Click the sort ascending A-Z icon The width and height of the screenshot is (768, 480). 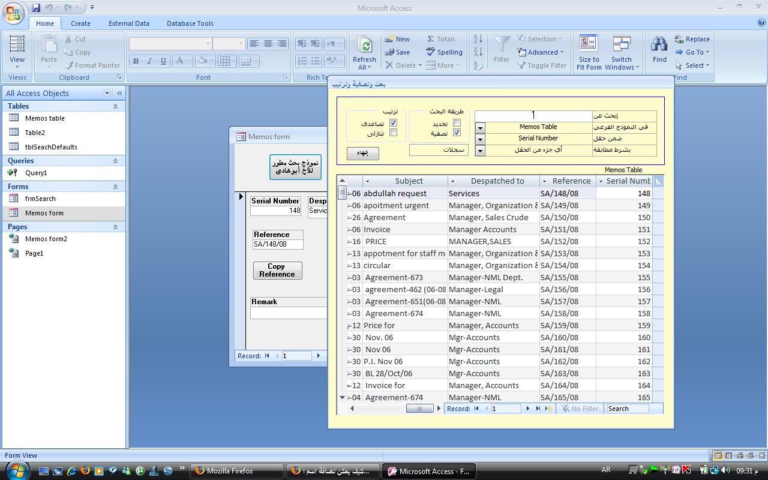tap(478, 39)
